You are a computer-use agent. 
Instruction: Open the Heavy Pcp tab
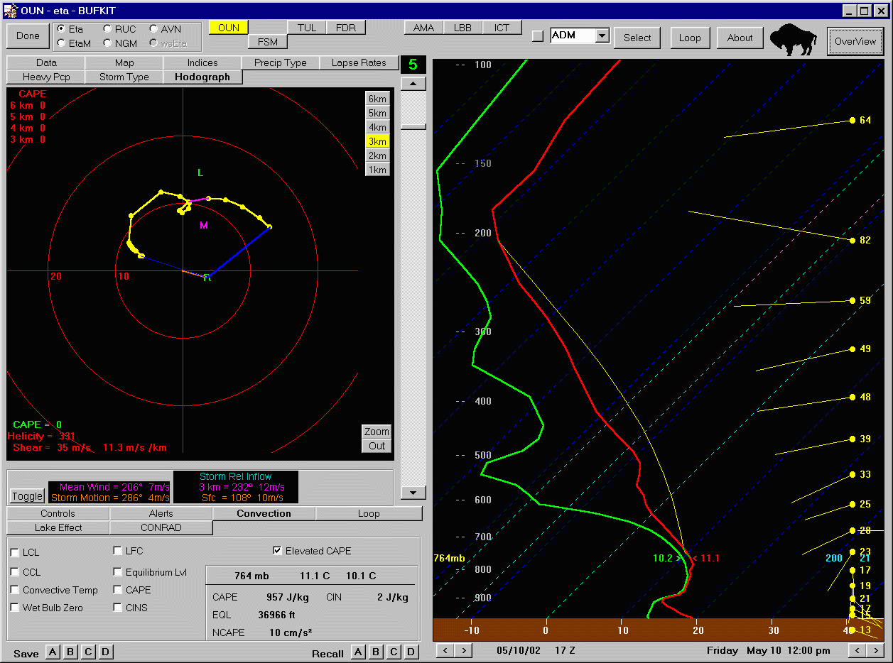pos(46,77)
